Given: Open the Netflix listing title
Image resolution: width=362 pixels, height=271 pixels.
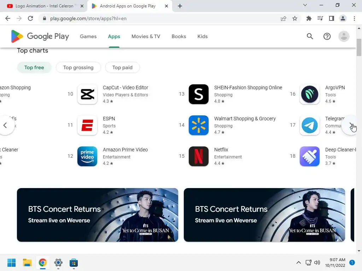Looking at the screenshot, I should click(x=221, y=150).
